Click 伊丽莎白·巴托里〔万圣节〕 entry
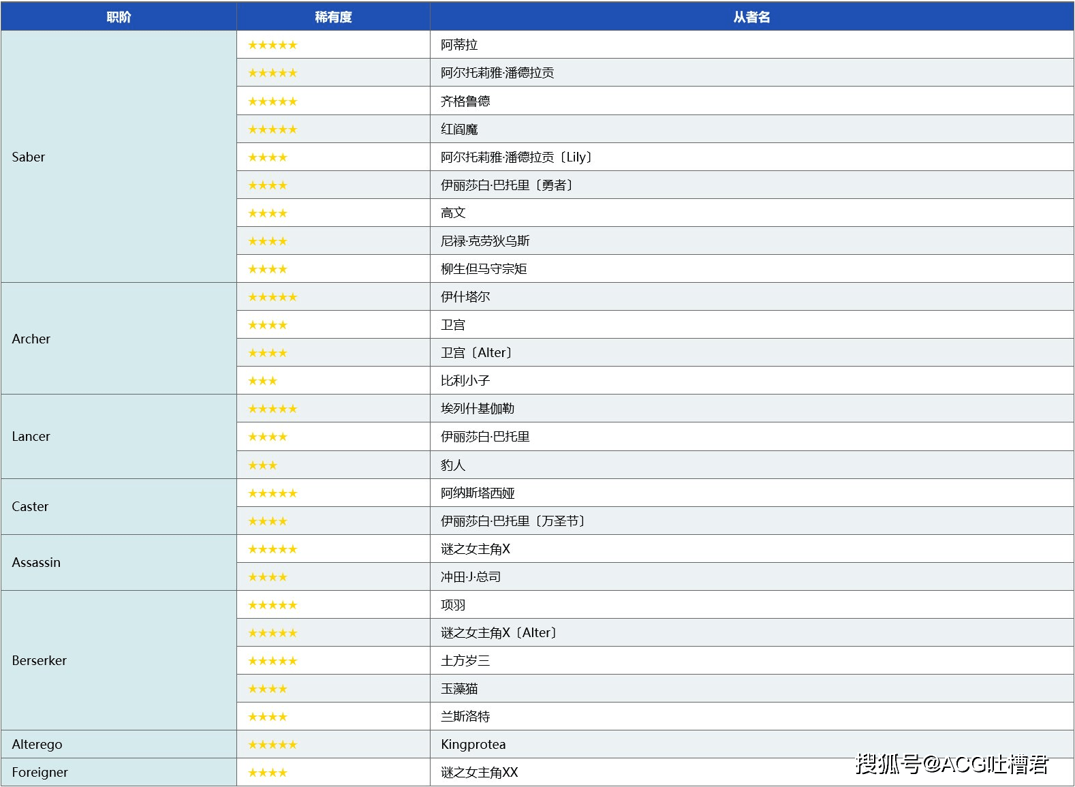Image resolution: width=1075 pixels, height=787 pixels. [514, 521]
